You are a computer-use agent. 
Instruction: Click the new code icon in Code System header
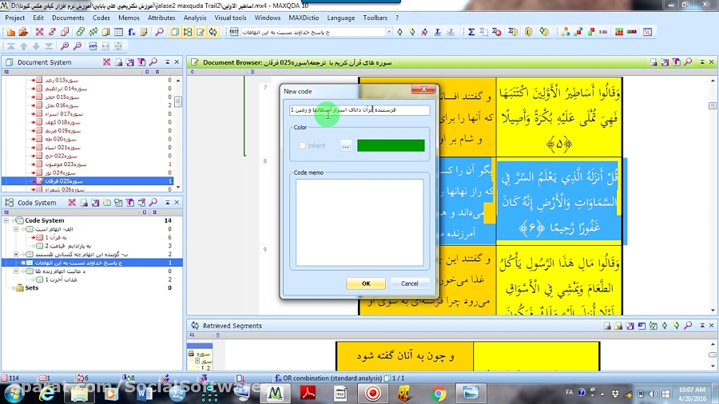(x=107, y=203)
